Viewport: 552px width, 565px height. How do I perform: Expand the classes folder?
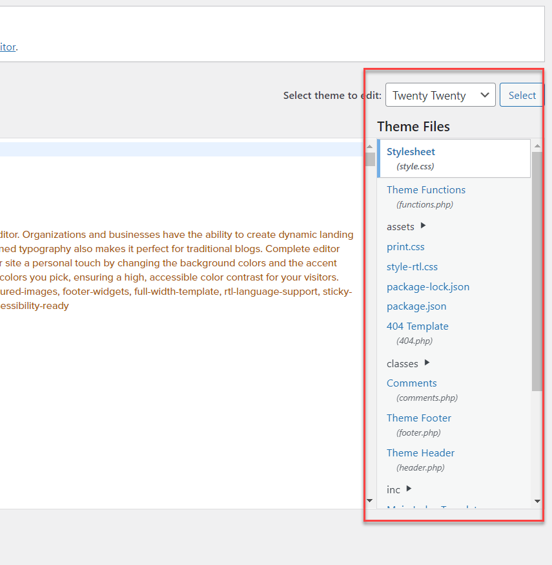pyautogui.click(x=402, y=363)
